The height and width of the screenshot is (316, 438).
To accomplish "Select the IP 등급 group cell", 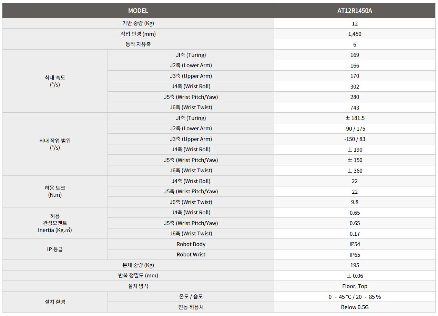I will click(x=55, y=249).
